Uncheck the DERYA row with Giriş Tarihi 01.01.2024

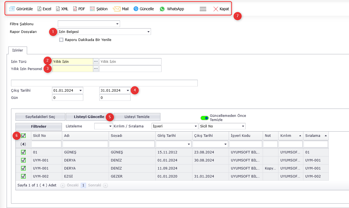click(24, 160)
